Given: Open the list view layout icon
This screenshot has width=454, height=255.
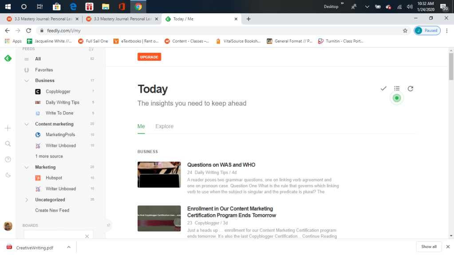Looking at the screenshot, I should [x=397, y=89].
